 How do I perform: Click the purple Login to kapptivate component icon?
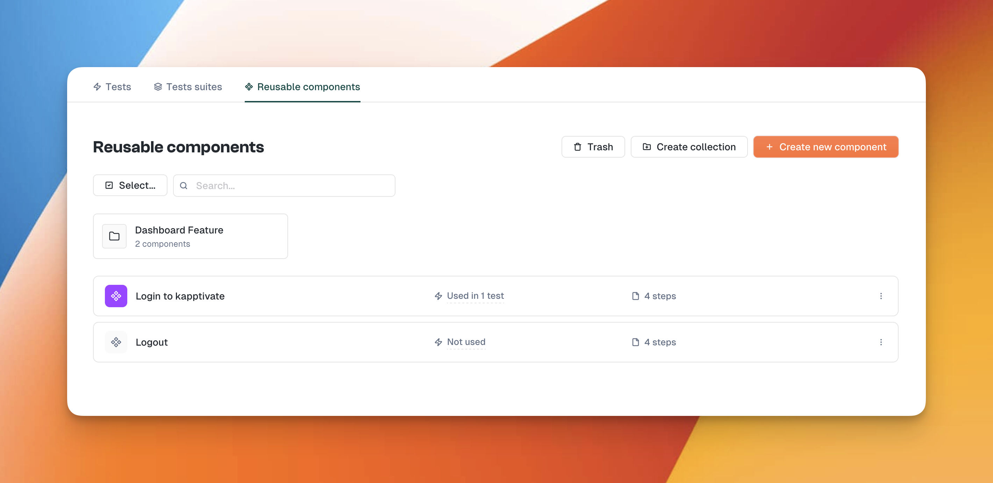(116, 296)
